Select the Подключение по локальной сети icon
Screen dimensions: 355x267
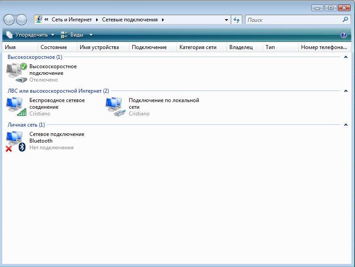116,107
